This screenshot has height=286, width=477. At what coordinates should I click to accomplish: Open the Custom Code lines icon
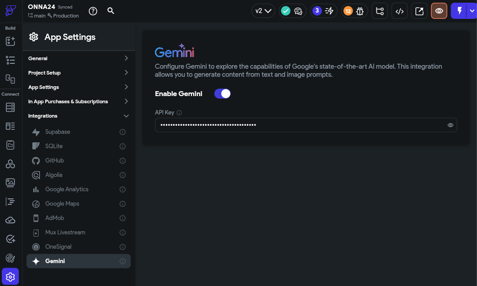(10, 202)
